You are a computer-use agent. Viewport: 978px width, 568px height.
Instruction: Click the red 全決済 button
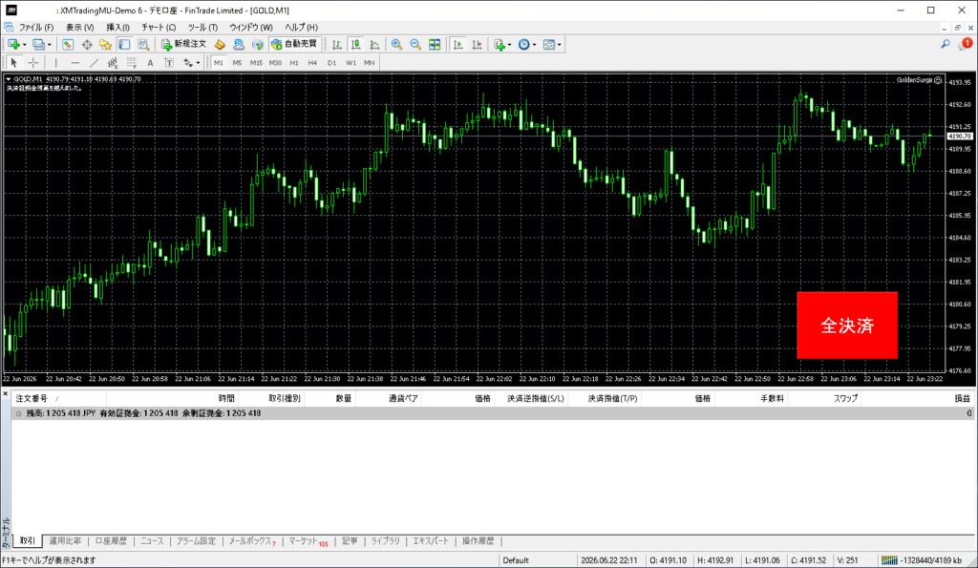click(847, 325)
